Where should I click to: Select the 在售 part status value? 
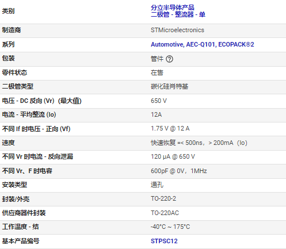coord(157,72)
